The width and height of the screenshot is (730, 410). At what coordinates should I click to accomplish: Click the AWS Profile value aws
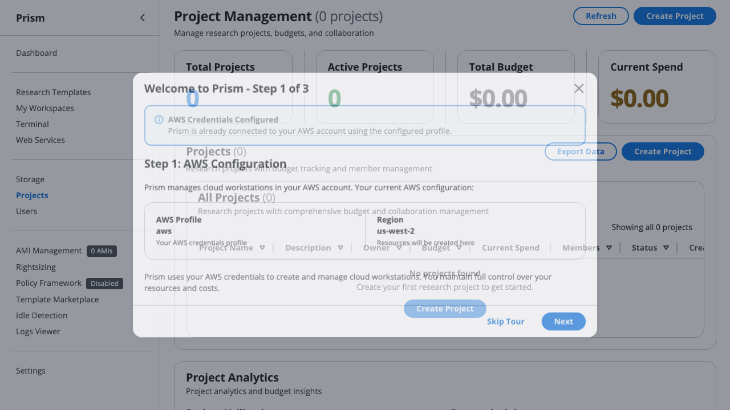pyautogui.click(x=164, y=231)
